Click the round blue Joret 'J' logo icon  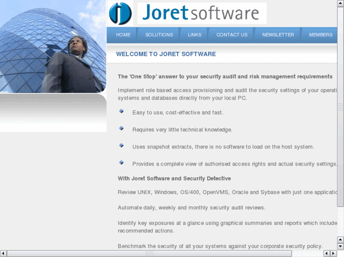coord(120,13)
